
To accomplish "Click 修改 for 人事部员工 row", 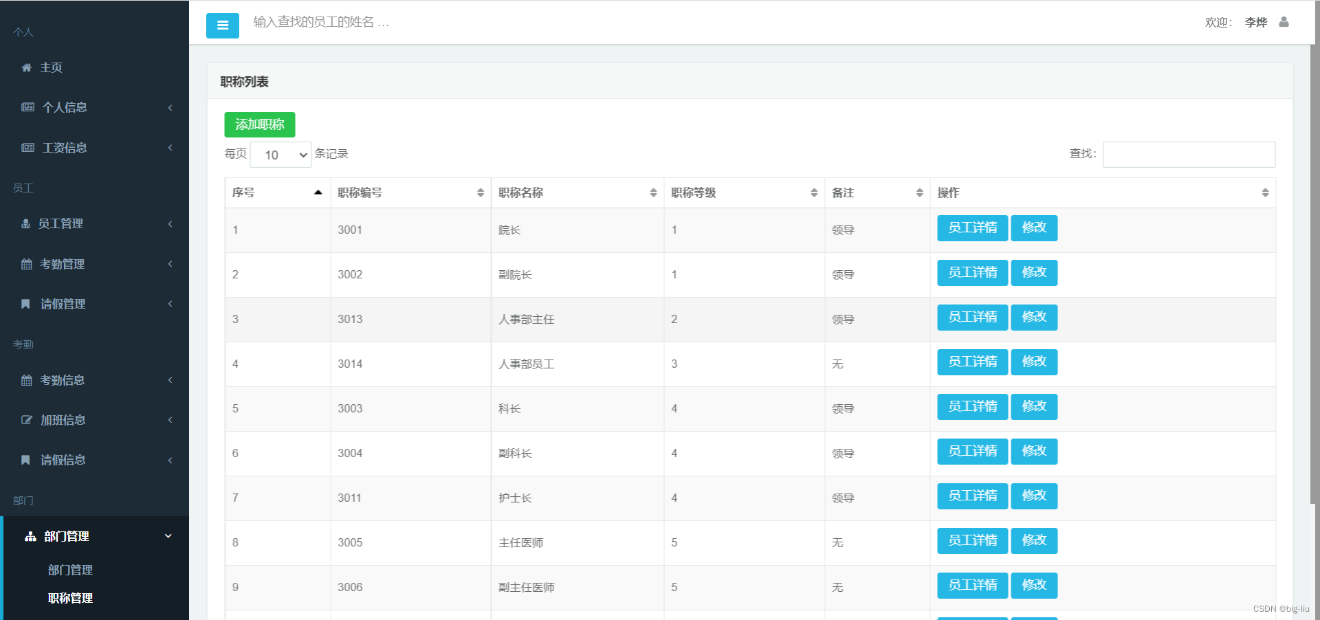I will point(1034,362).
